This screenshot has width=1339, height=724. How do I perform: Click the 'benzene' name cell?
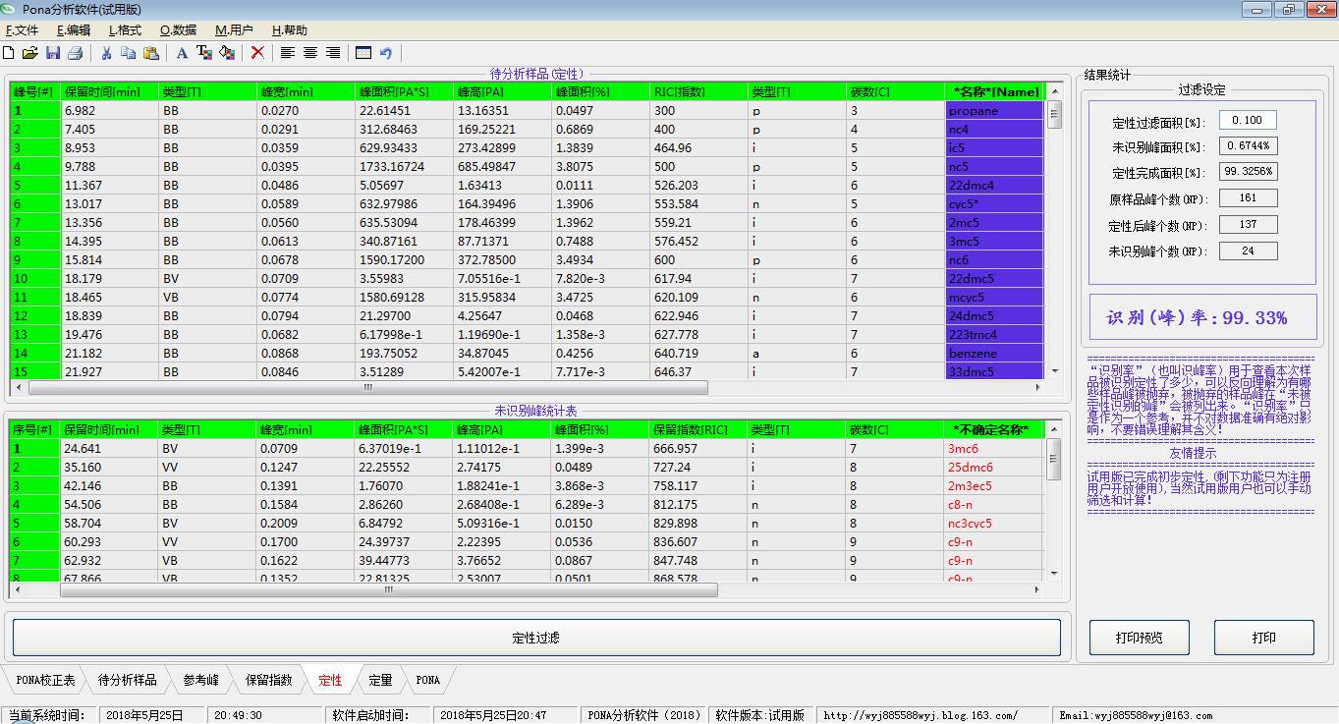pyautogui.click(x=994, y=354)
